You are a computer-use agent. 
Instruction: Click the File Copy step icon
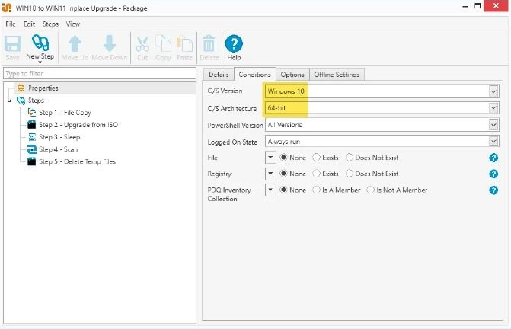[32, 113]
